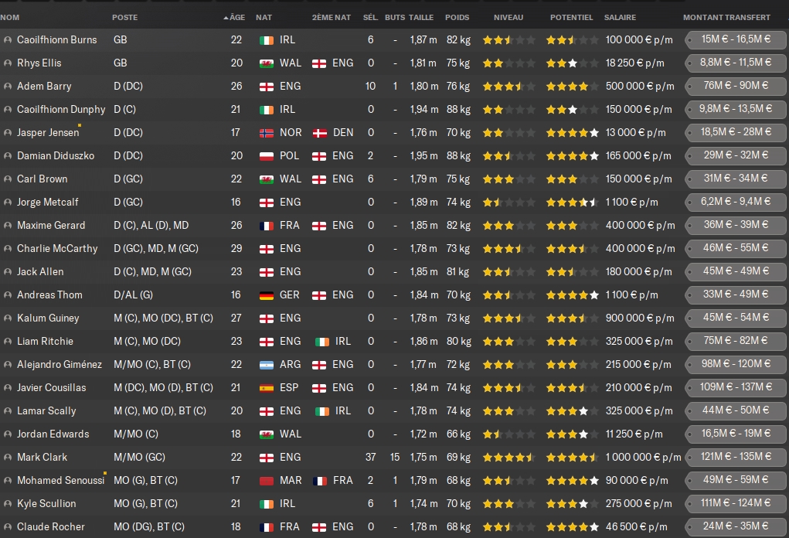Open Adem Barry's player profile
Screen dimensions: 789x538
tap(44, 86)
